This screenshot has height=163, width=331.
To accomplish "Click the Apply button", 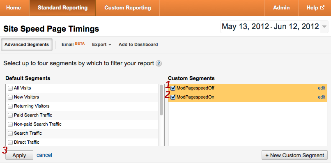I will pyautogui.click(x=19, y=155).
